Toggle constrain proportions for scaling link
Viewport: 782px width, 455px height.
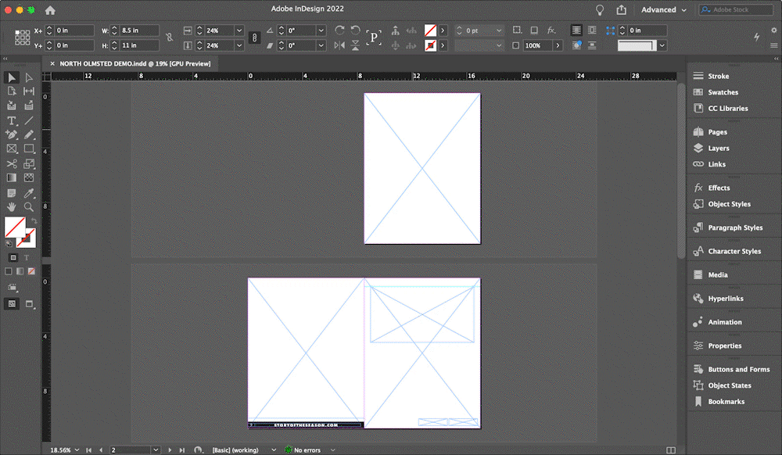[254, 38]
